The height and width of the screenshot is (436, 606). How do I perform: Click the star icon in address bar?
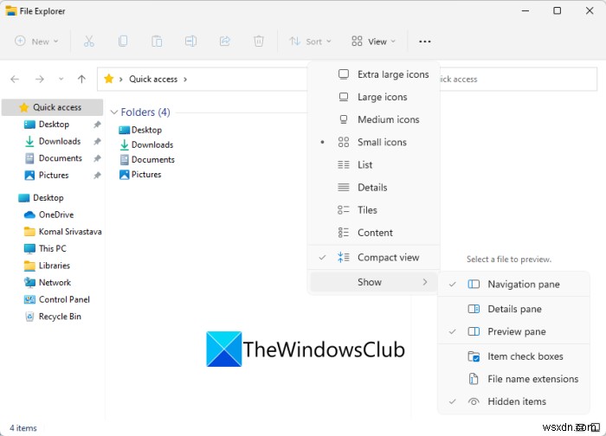pos(109,79)
